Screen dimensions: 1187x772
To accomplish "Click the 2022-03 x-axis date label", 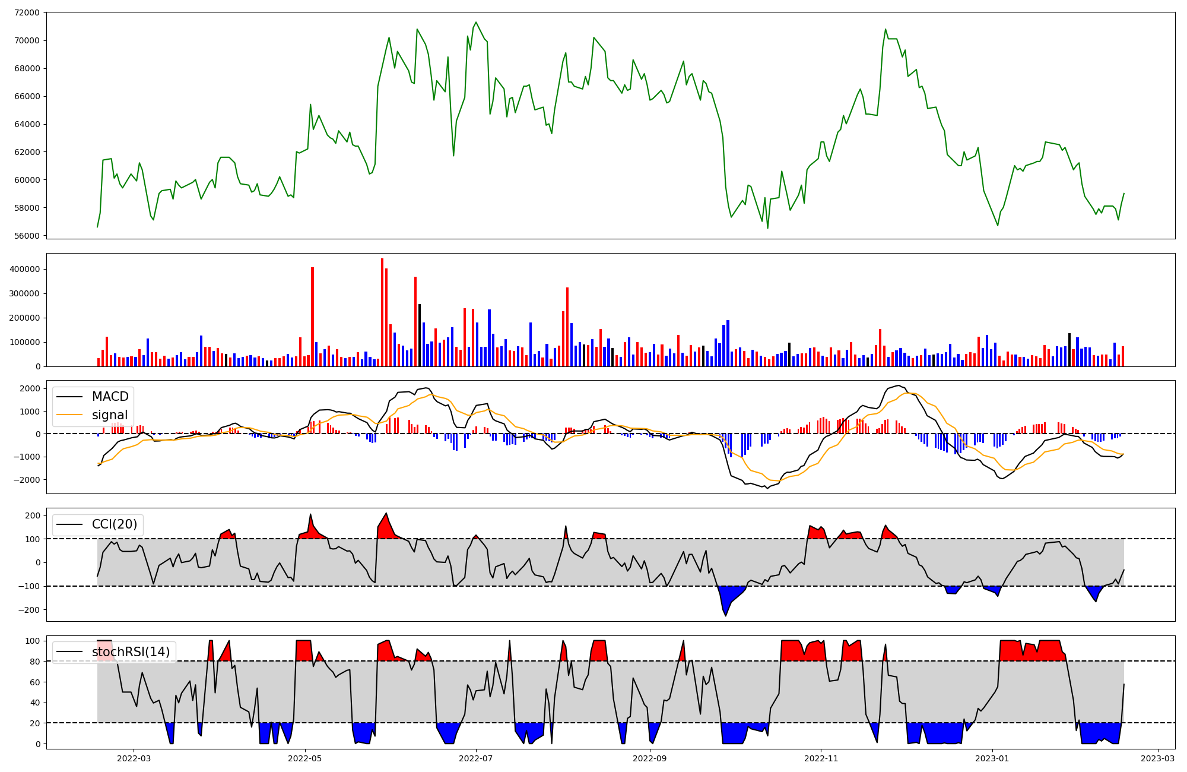I will pyautogui.click(x=134, y=758).
